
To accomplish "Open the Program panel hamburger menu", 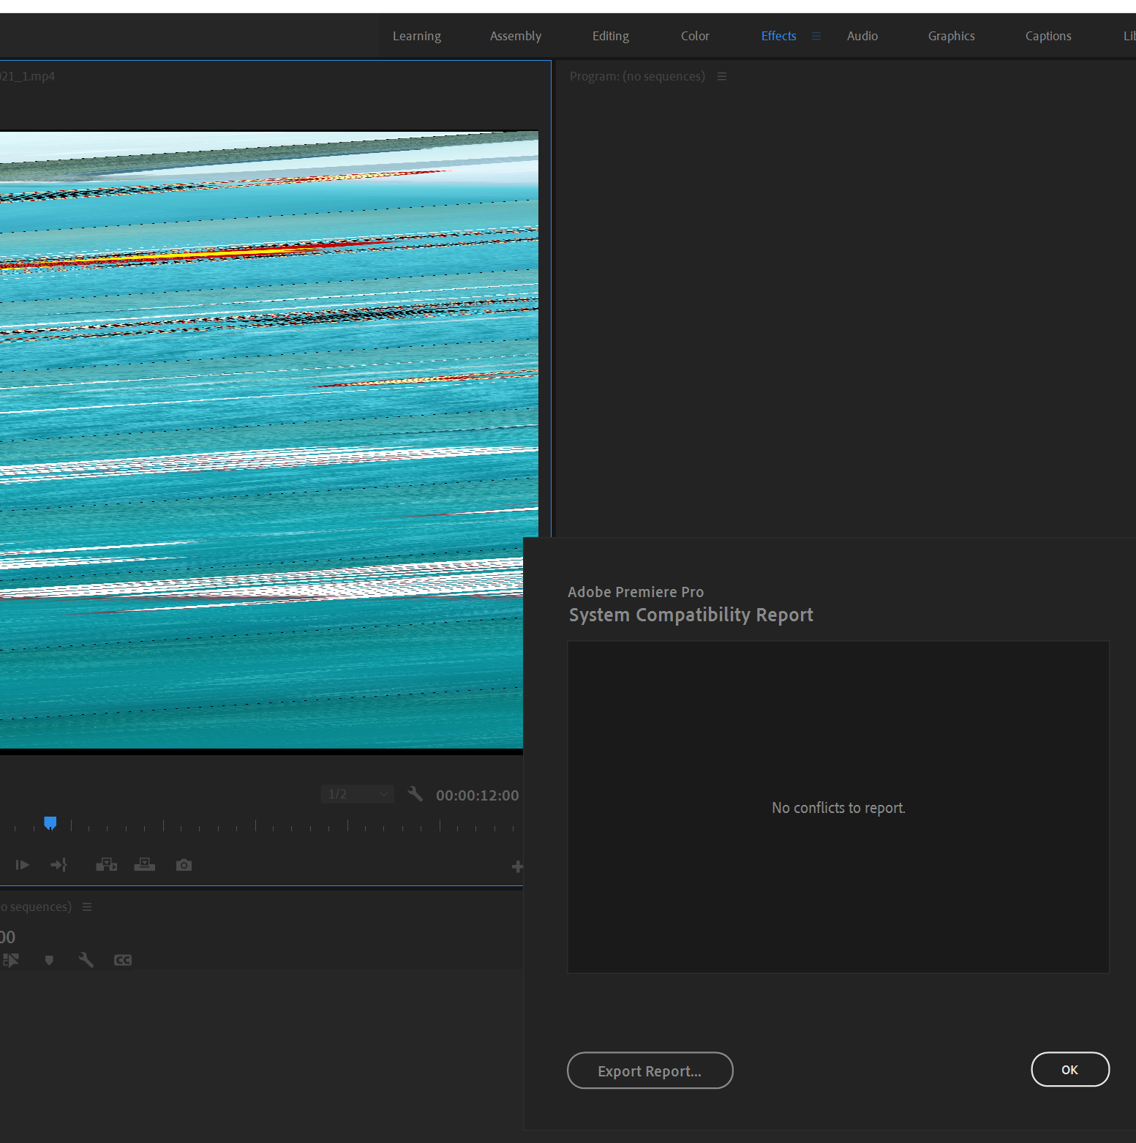I will point(722,75).
